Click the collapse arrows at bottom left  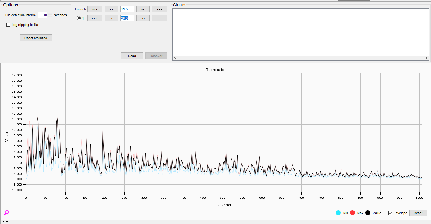click(5, 222)
